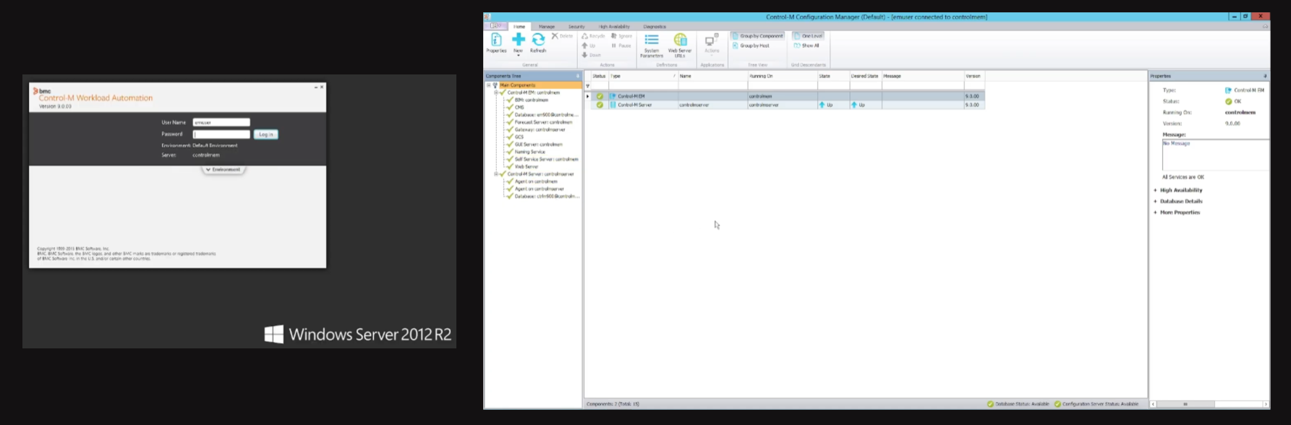Click the Down action in the ribbon
Screen dimensions: 1291x425
(x=592, y=55)
